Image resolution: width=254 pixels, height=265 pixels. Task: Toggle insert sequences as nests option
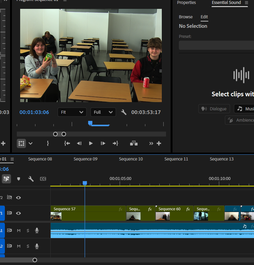click(6, 179)
